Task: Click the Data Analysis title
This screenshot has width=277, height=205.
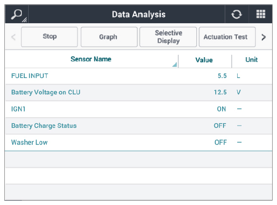Action: (x=138, y=15)
